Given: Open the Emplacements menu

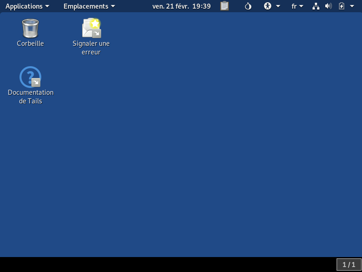Looking at the screenshot, I should [x=86, y=6].
